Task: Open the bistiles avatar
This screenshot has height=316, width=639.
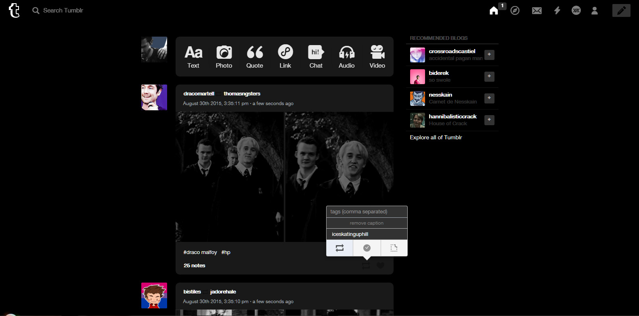Action: tap(154, 295)
